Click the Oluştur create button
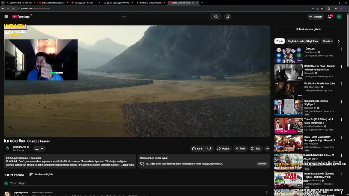 point(315,17)
